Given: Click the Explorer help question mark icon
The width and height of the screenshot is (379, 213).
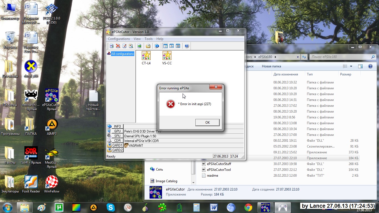Looking at the screenshot, I should click(370, 66).
